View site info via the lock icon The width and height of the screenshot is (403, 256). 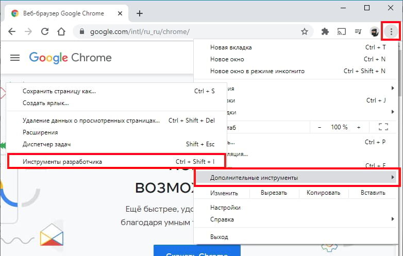click(82, 31)
